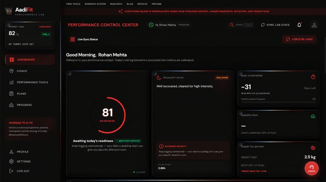326x182 pixels.
Task: Open Results in top navigation
Action: 142,4
